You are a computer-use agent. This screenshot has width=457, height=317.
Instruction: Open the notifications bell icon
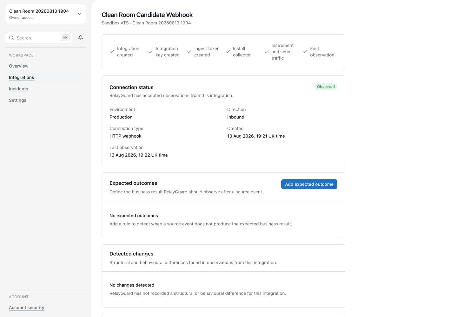[81, 38]
